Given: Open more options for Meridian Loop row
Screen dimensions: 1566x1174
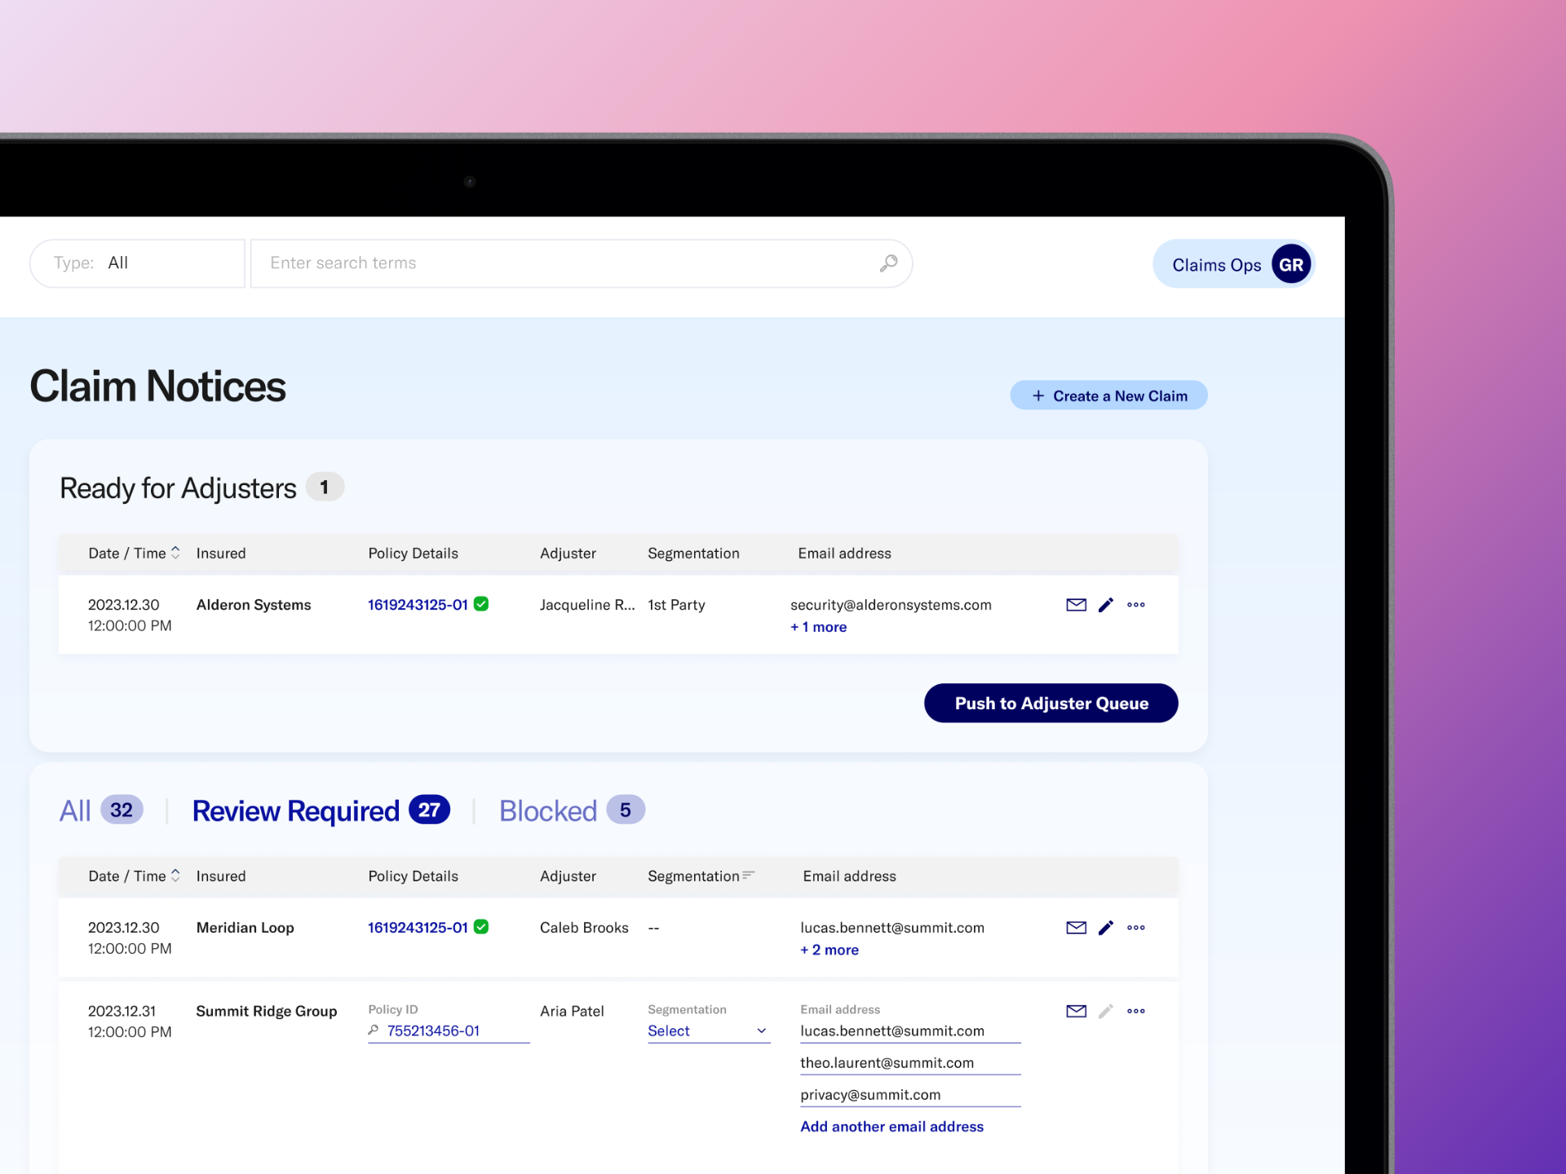Looking at the screenshot, I should (1136, 928).
